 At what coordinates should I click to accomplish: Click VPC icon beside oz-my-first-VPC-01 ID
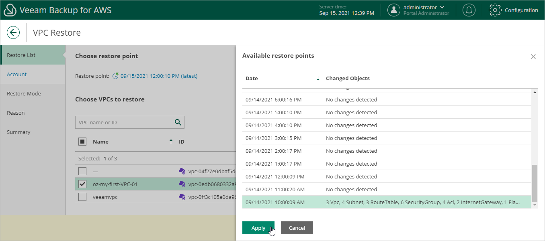(182, 184)
